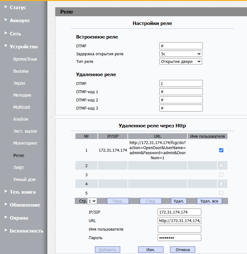247x254 pixels.
Task: Click the Удал. все button
Action: 209,201
